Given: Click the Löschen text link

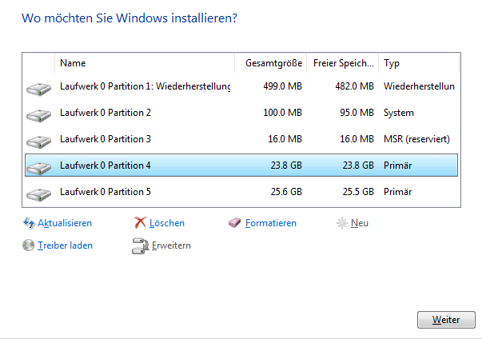Looking at the screenshot, I should (x=167, y=223).
